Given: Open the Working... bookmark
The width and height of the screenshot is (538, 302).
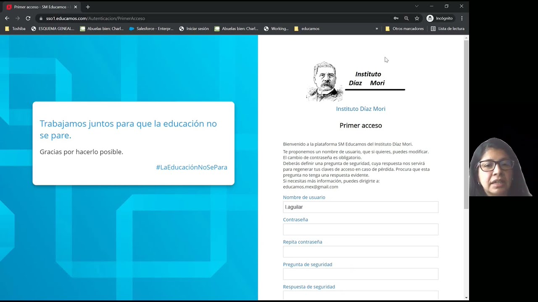Looking at the screenshot, I should 276,29.
